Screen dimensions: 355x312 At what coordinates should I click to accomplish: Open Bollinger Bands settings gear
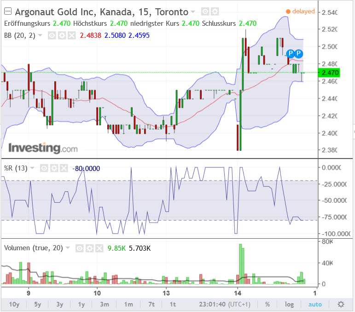click(62, 35)
